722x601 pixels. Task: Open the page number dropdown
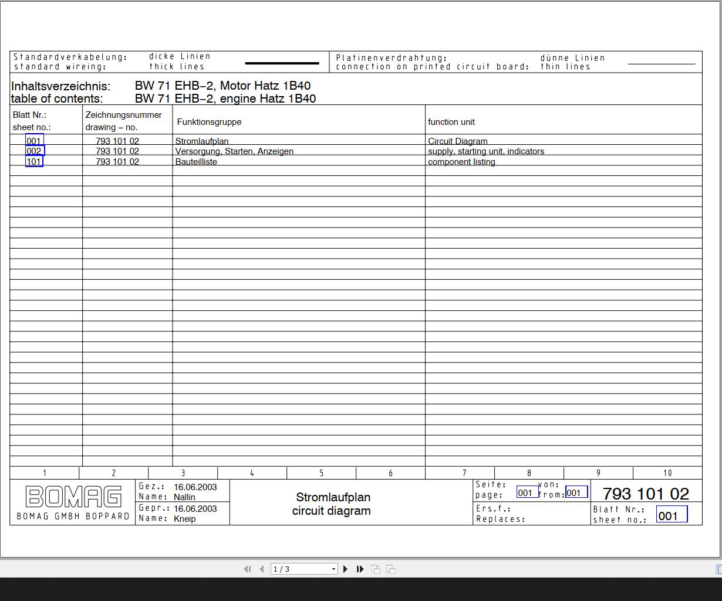click(x=333, y=569)
